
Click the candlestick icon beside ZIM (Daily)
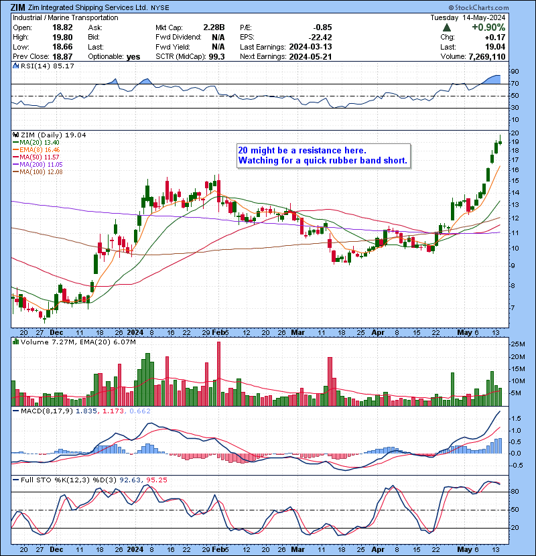(x=15, y=135)
